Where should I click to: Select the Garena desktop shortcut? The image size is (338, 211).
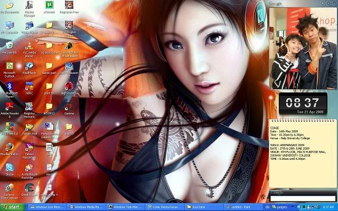pos(69,108)
